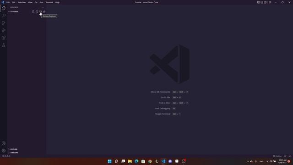The image size is (293, 165).
Task: Open clock and date flyout
Action: pos(282,161)
